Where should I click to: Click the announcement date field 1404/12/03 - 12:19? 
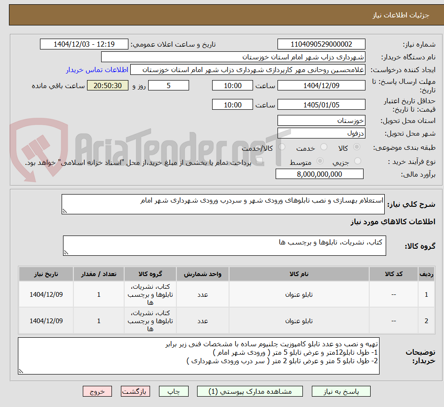click(x=84, y=44)
